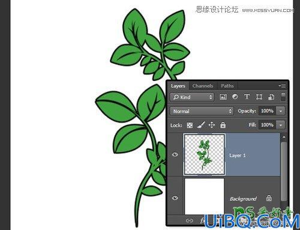300x230 pixels.
Task: Click the Fill 100% value field
Action: point(267,125)
